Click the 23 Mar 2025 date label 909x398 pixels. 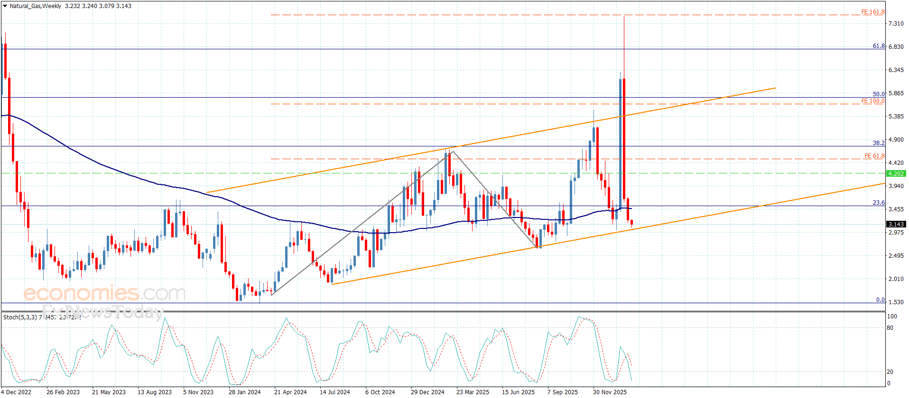[x=473, y=392]
